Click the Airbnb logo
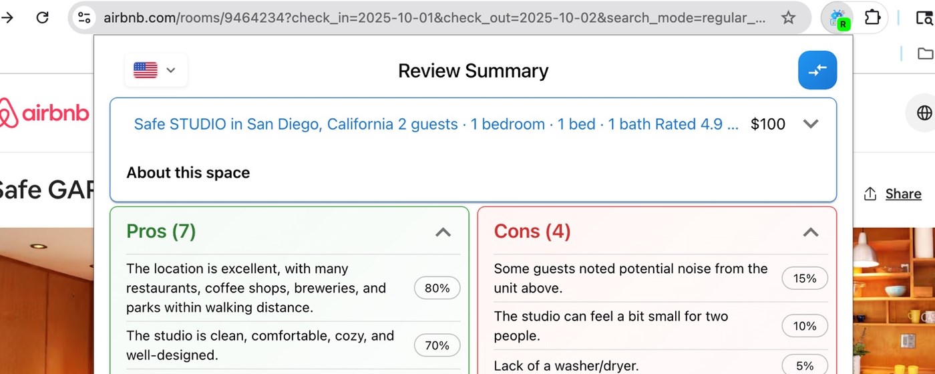Image resolution: width=935 pixels, height=374 pixels. (44, 114)
